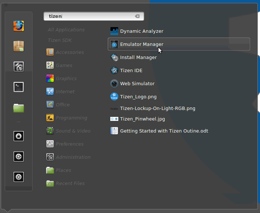Screen dimensions: 260x213
Task: Click the Accessories calculator icon
Action: (x=50, y=52)
